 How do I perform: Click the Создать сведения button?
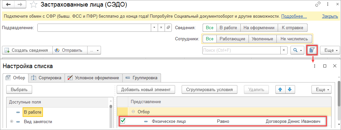[x=27, y=50]
